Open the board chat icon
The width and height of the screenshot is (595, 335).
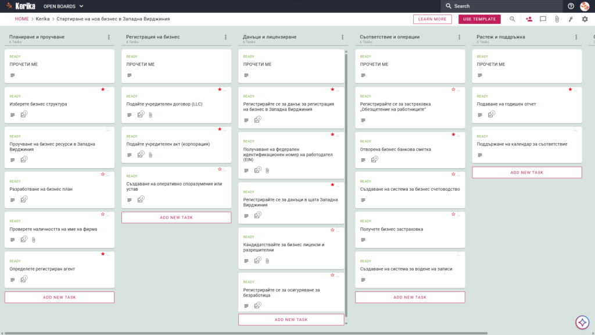(x=543, y=19)
